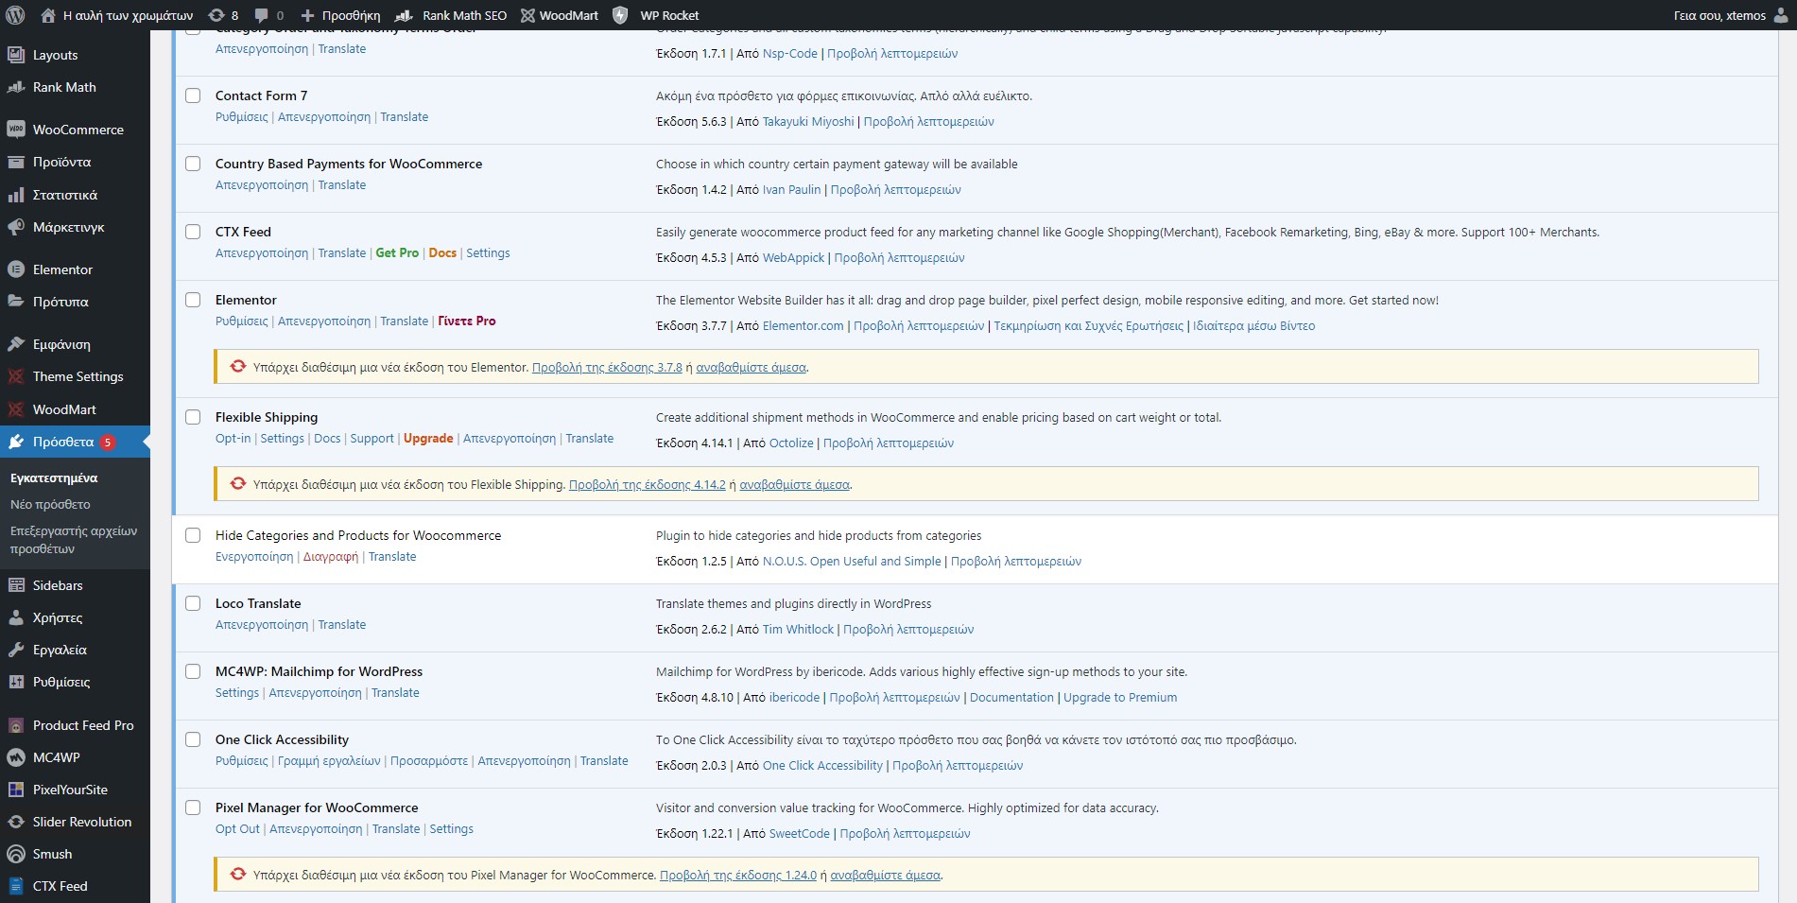Image resolution: width=1797 pixels, height=903 pixels.
Task: Click the WooCommerce sidebar icon
Action: pyautogui.click(x=16, y=130)
